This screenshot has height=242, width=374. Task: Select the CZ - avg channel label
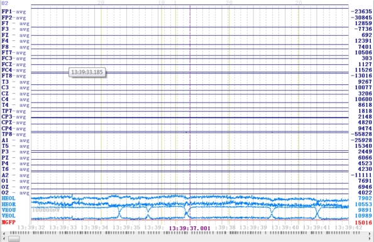pos(16,94)
